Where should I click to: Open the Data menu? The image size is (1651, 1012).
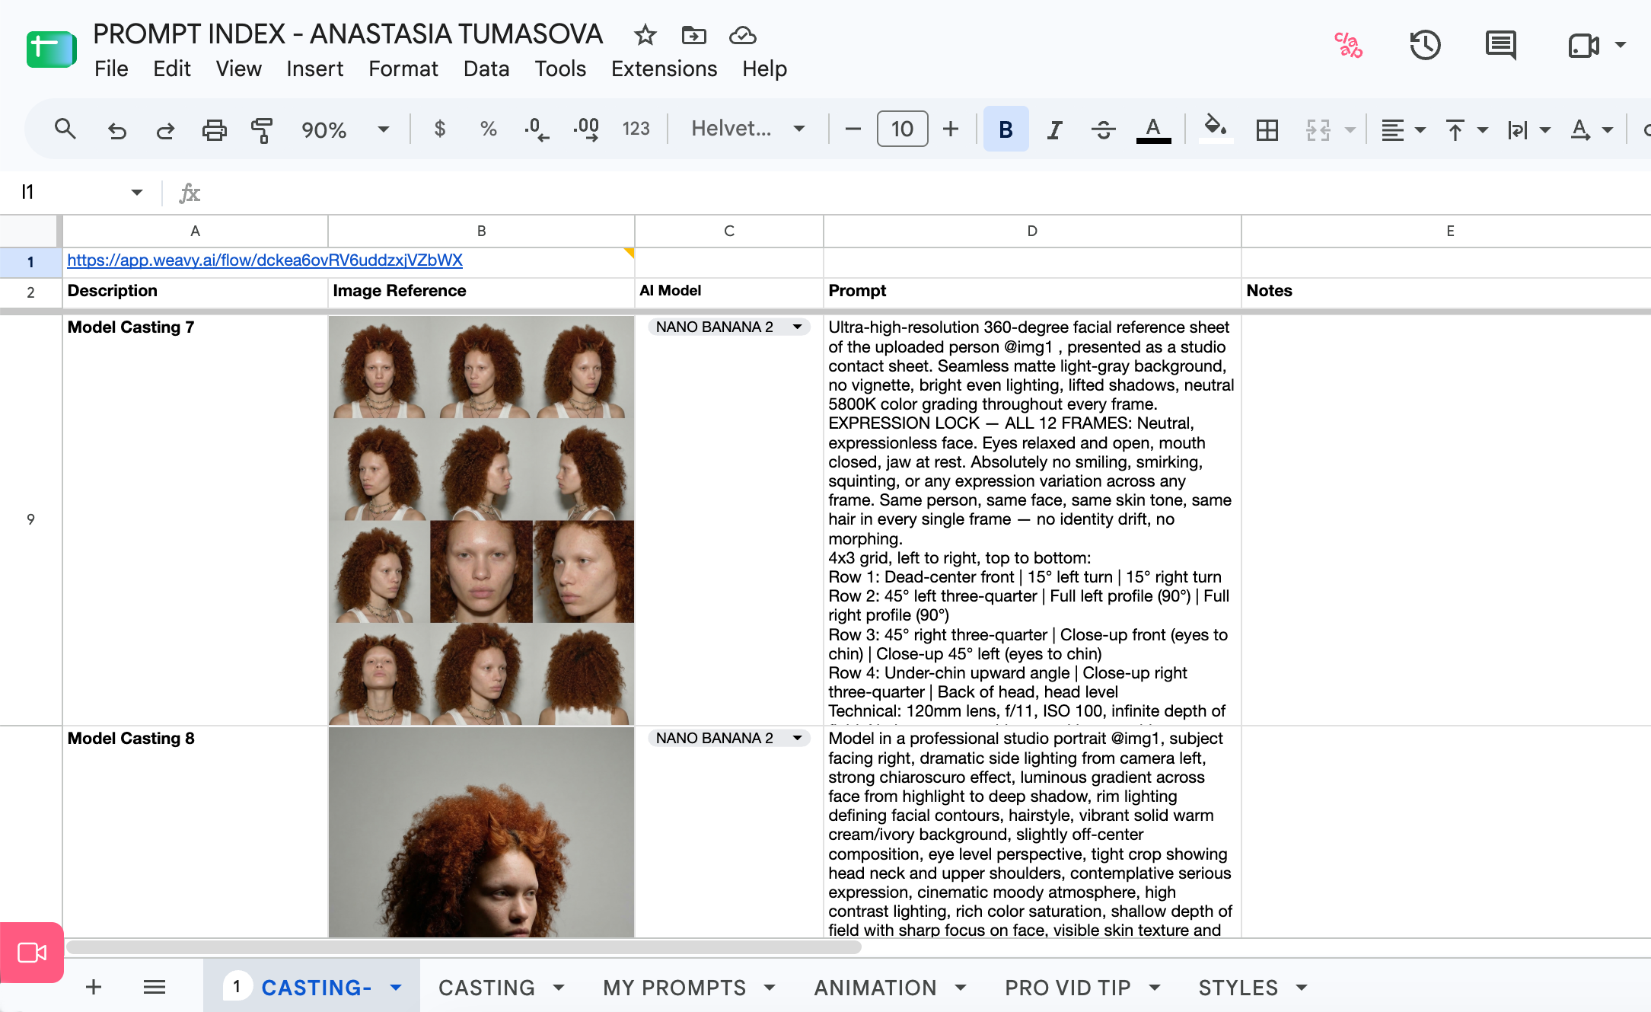point(486,69)
